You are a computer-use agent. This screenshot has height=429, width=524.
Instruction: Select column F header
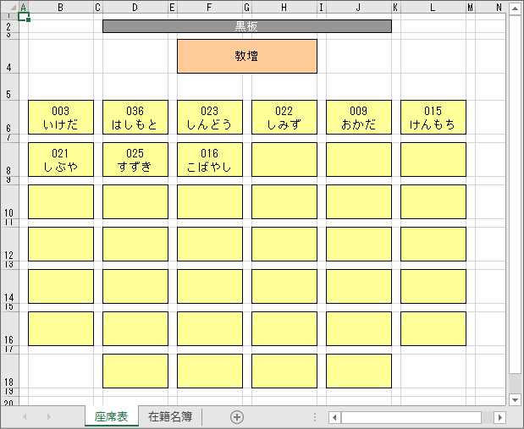click(210, 8)
